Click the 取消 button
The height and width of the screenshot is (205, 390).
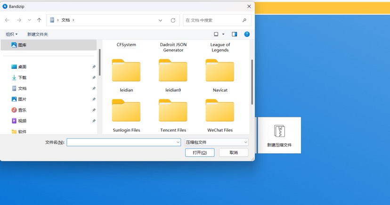[x=234, y=153]
